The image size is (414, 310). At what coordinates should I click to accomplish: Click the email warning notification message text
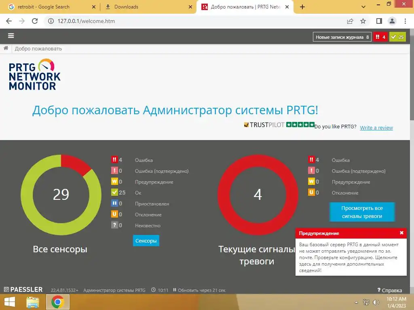coord(349,257)
